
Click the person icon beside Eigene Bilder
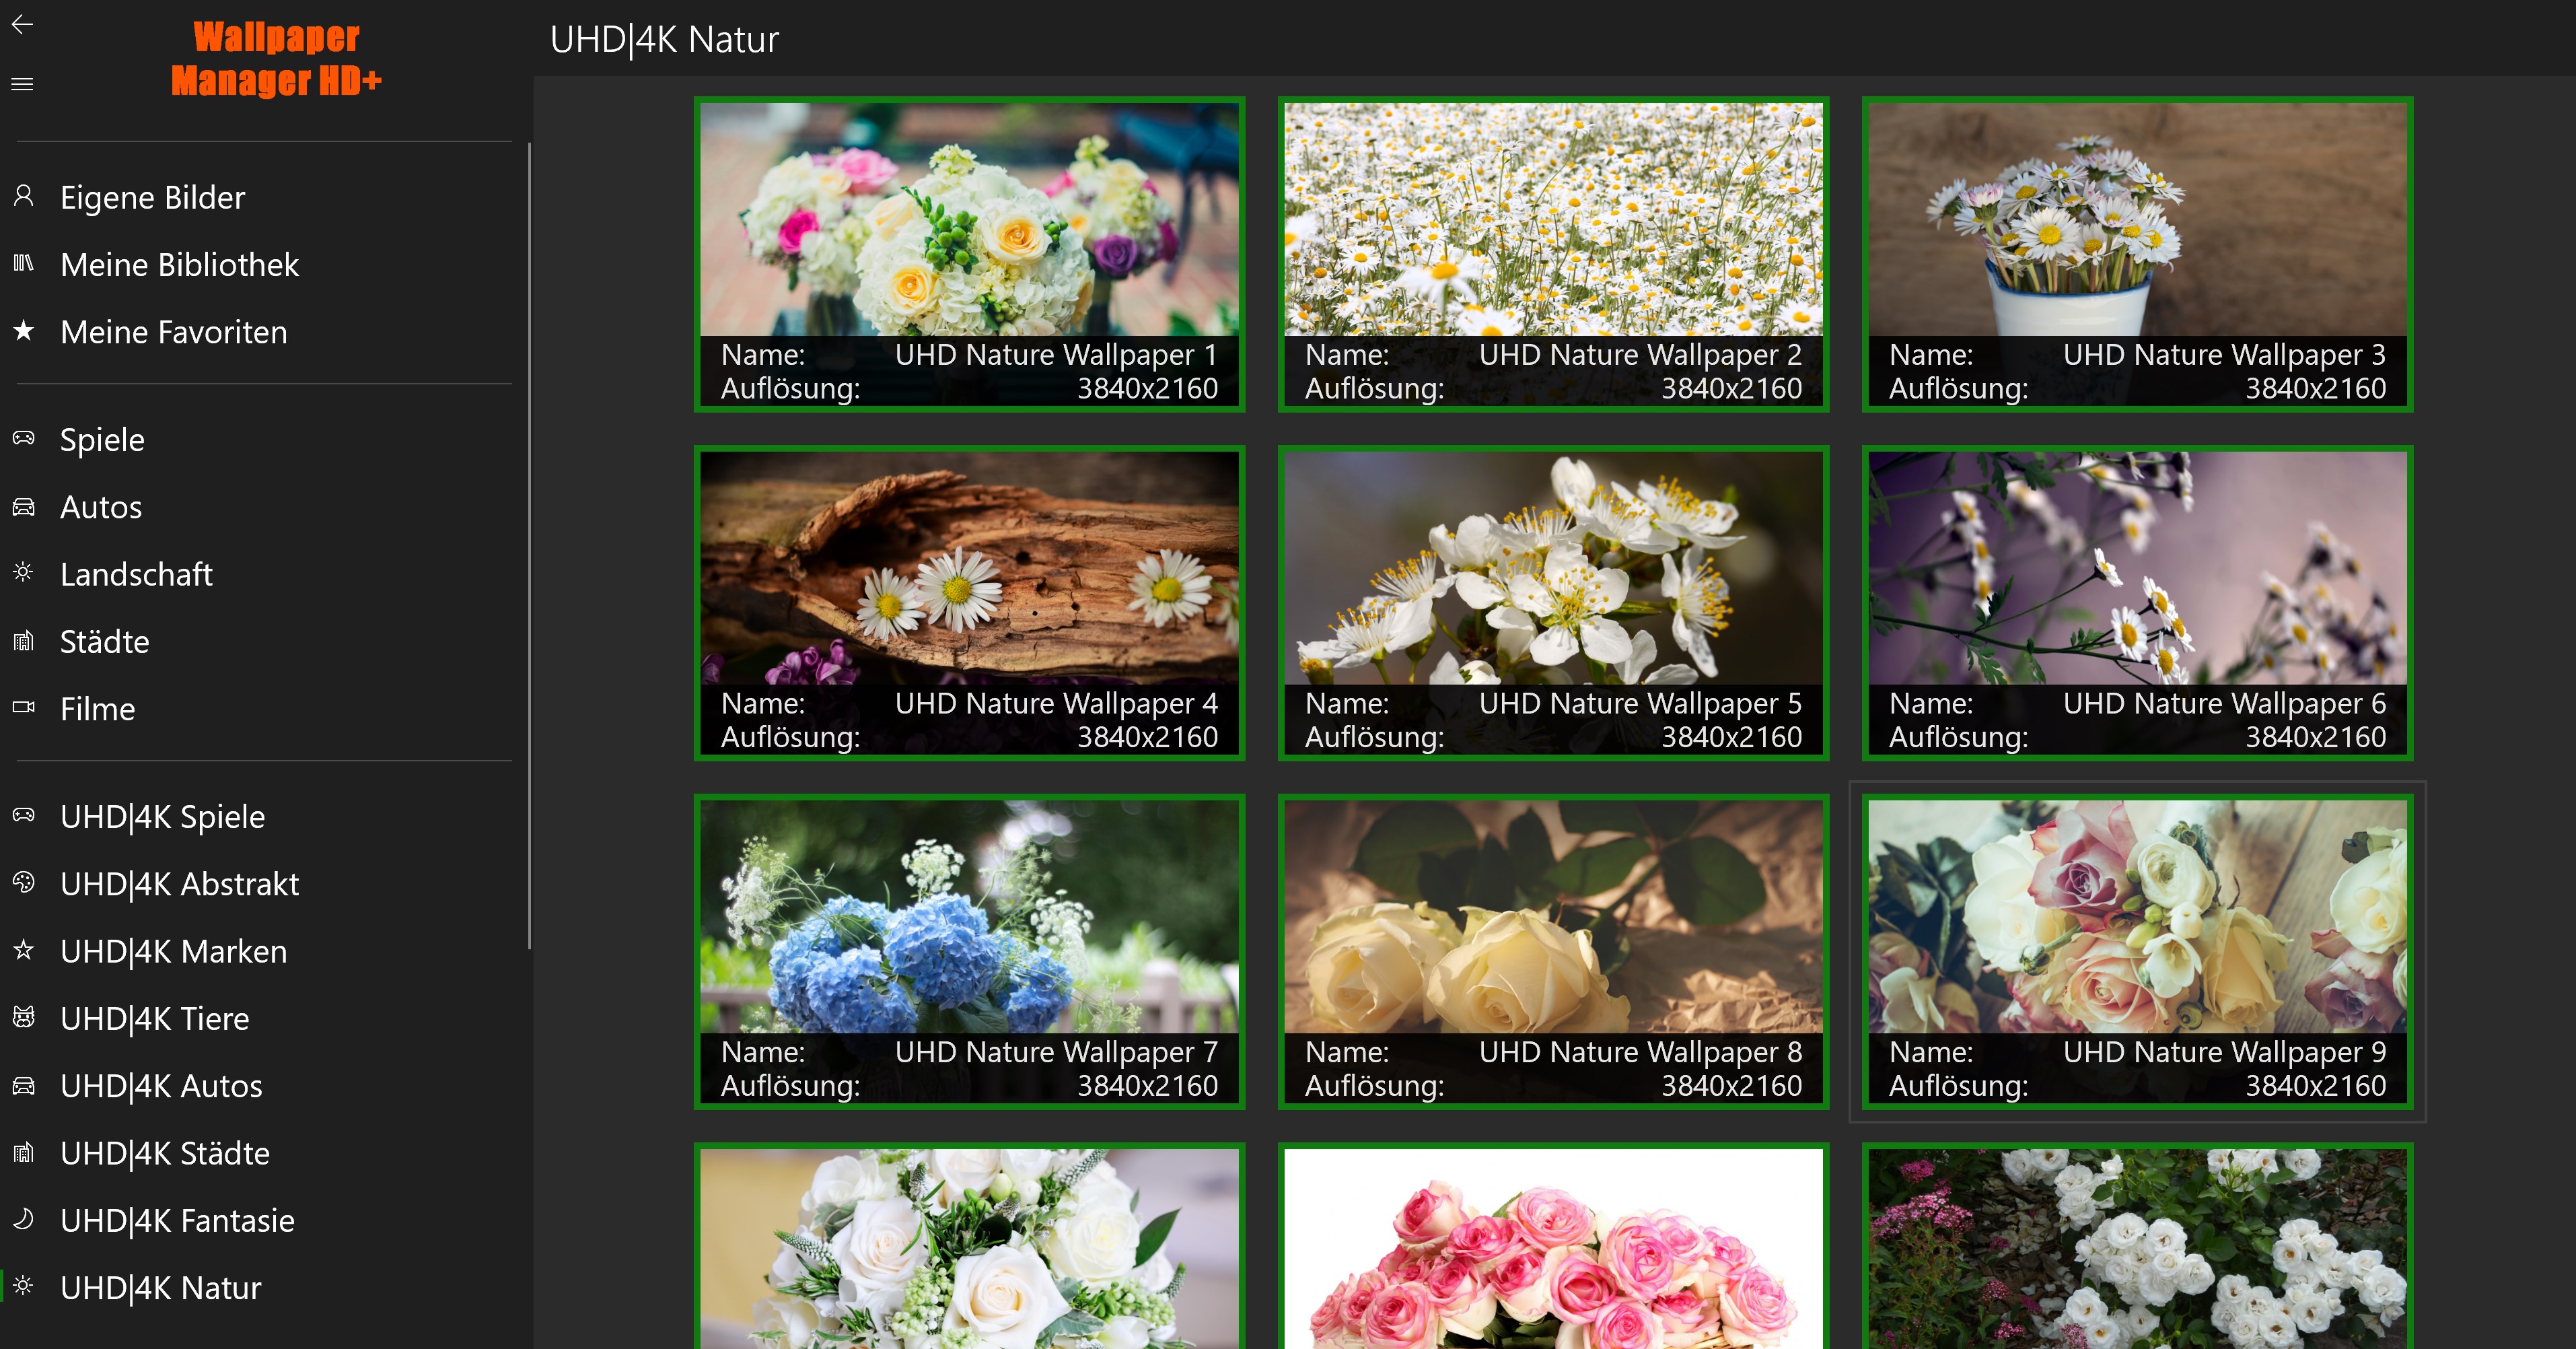[24, 196]
